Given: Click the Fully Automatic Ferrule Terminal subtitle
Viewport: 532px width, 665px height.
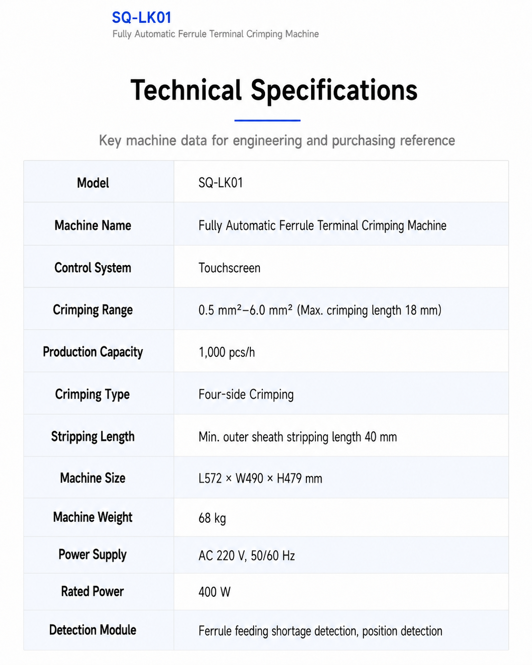Looking at the screenshot, I should (215, 34).
